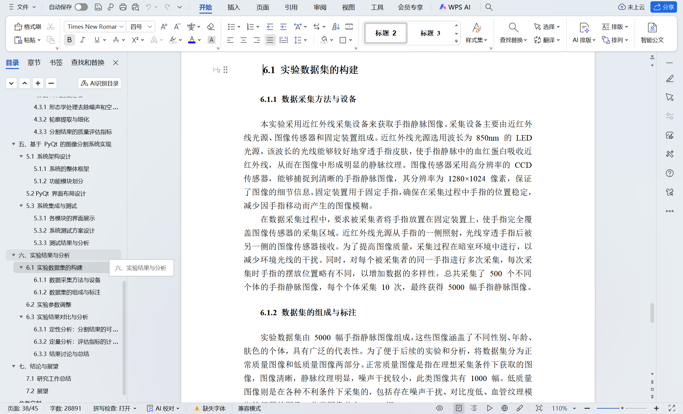Image resolution: width=683 pixels, height=414 pixels.
Task: Open the AI 排版 tool
Action: 584,33
